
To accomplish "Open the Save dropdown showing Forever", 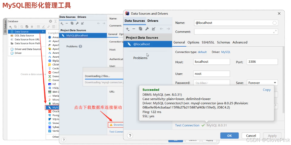I will tap(262, 83).
